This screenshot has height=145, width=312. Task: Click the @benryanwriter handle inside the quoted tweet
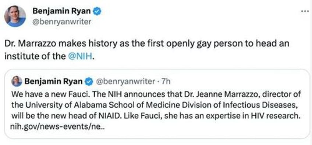[125, 81]
